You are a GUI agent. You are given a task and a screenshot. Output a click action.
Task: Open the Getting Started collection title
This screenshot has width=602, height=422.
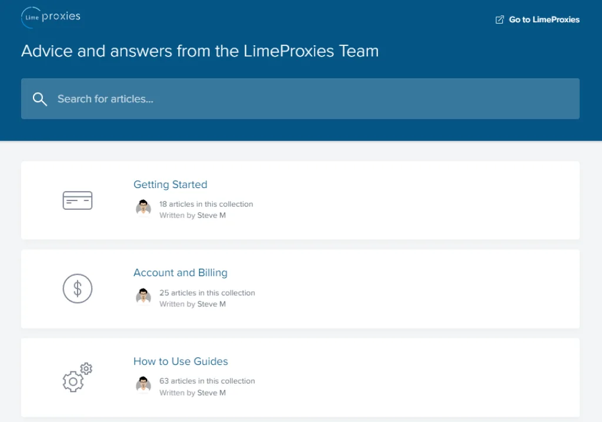click(x=170, y=185)
